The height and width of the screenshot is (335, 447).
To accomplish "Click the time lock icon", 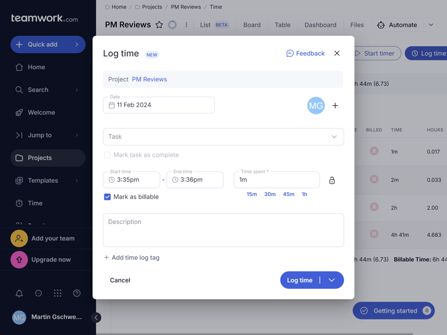I will point(332,180).
